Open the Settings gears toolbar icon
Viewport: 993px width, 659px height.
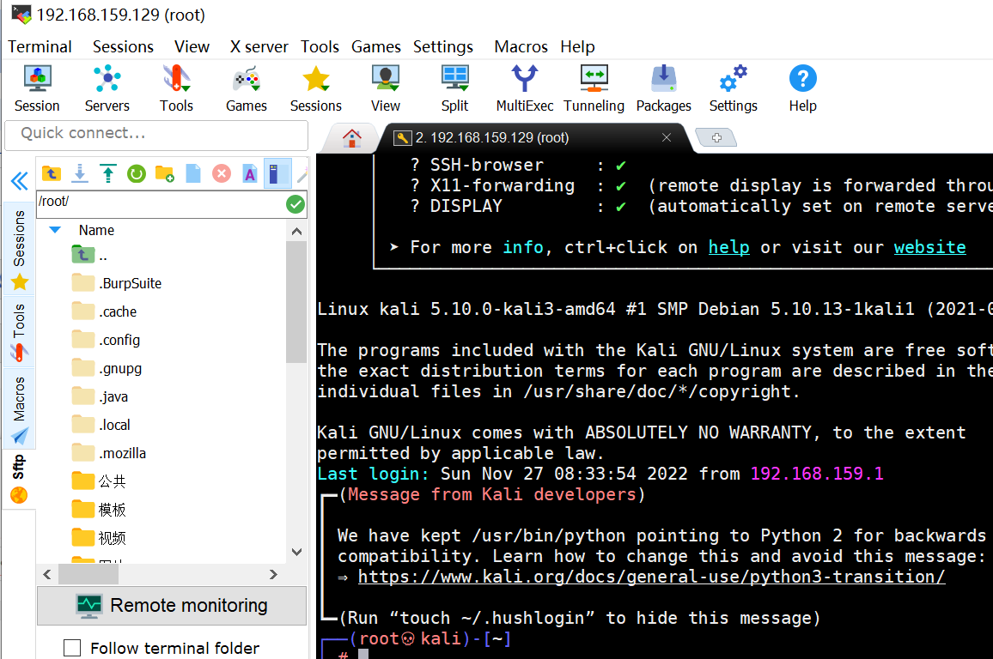(x=734, y=88)
